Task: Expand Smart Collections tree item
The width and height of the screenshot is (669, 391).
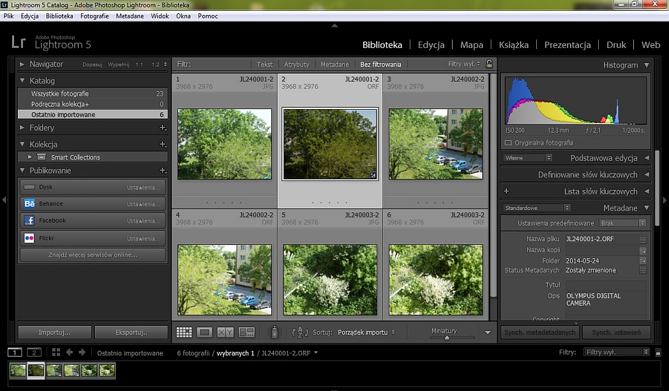Action: [x=29, y=157]
